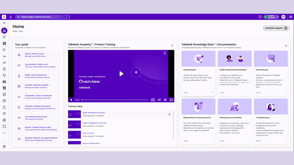Open Guardian | Monitor your agents behavior guide
This screenshot has width=294, height=165.
coord(38,139)
